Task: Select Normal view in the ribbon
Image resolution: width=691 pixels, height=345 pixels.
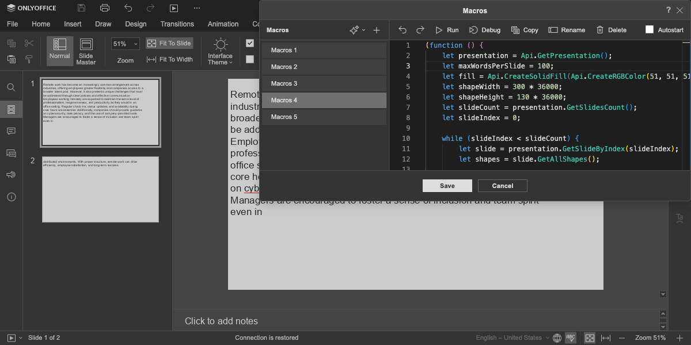Action: (x=59, y=51)
